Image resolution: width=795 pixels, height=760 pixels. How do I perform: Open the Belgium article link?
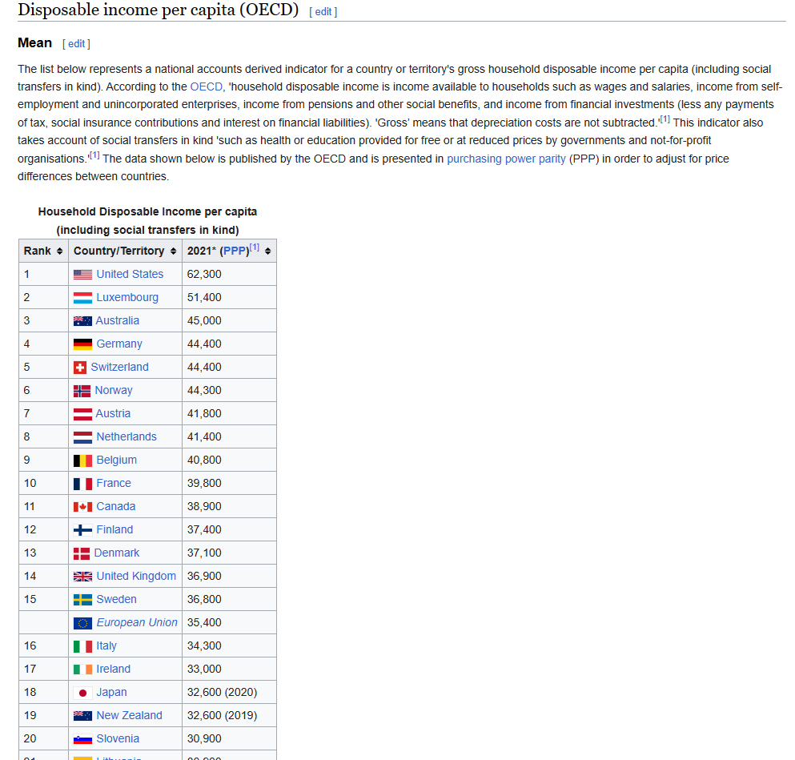[117, 460]
